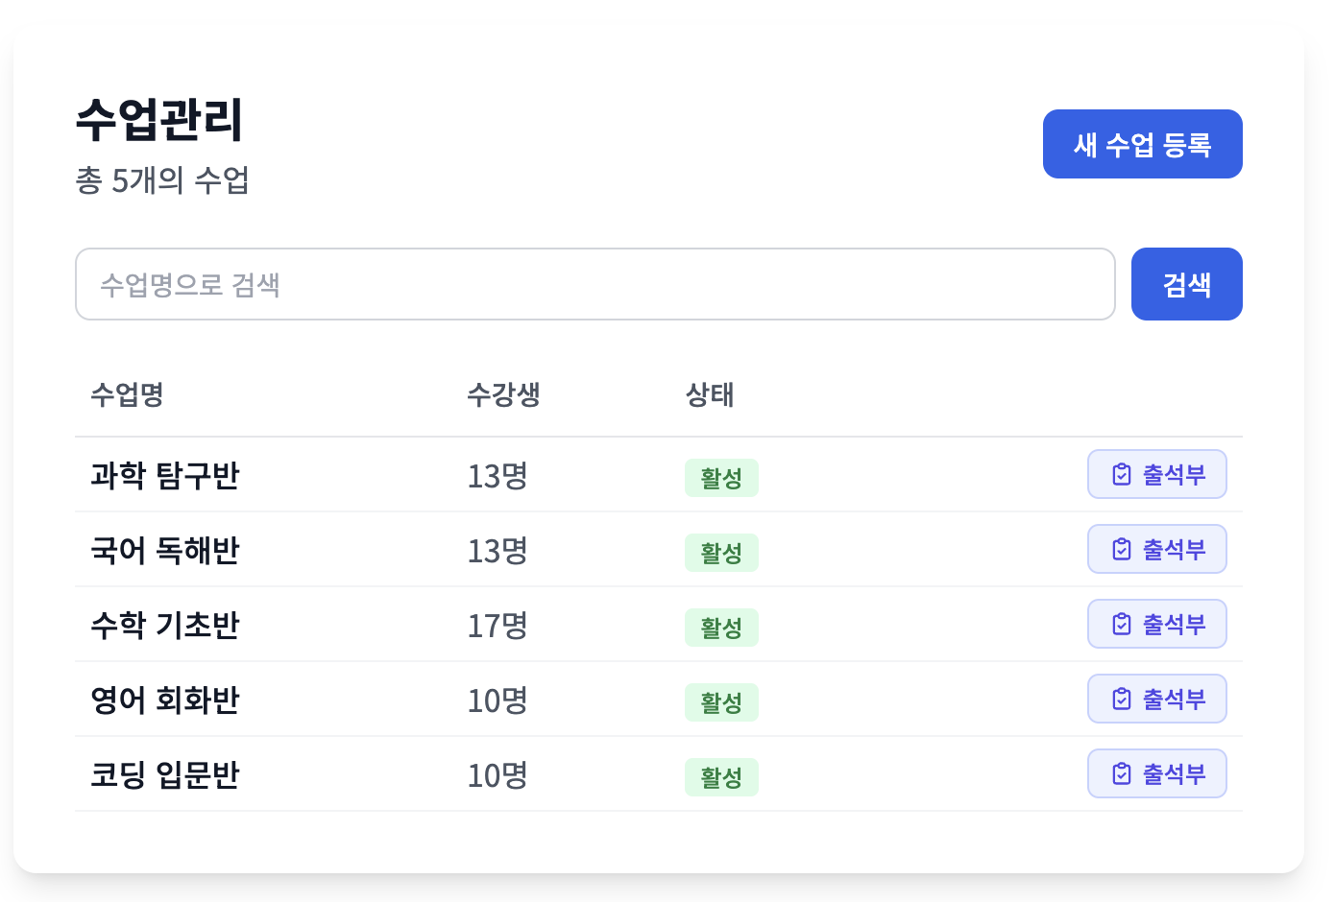Click the 13명 student count for 국어 독해반

[496, 550]
